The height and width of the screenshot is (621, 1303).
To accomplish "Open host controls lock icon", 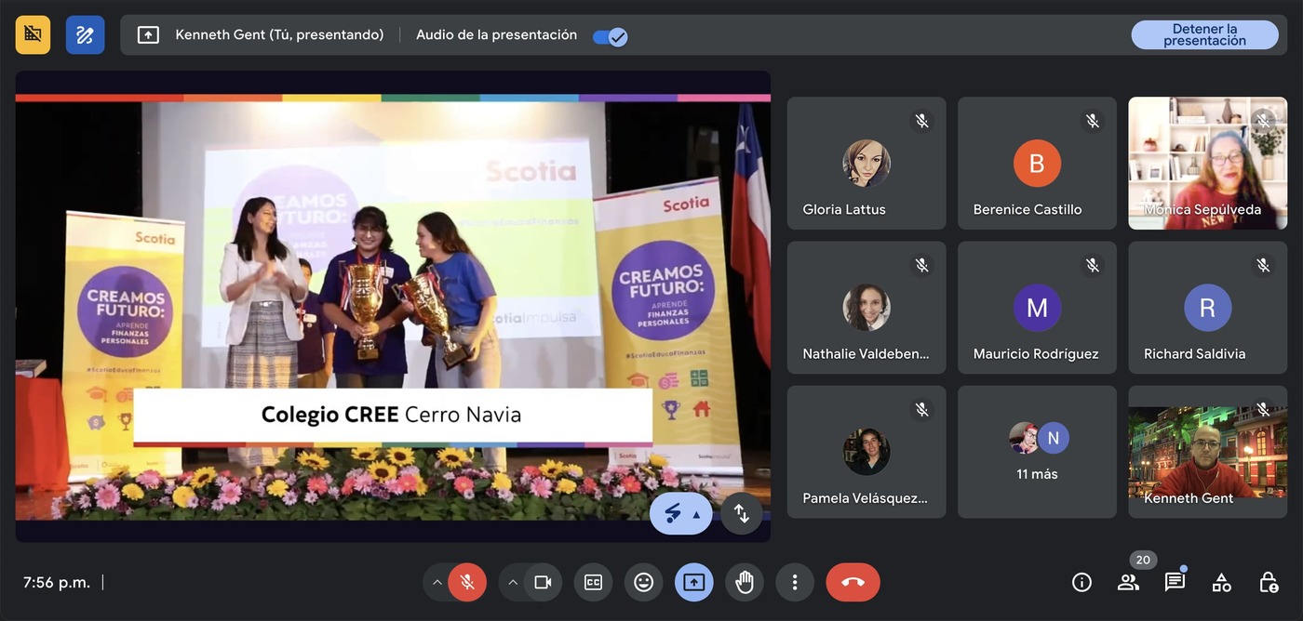I will click(1268, 582).
